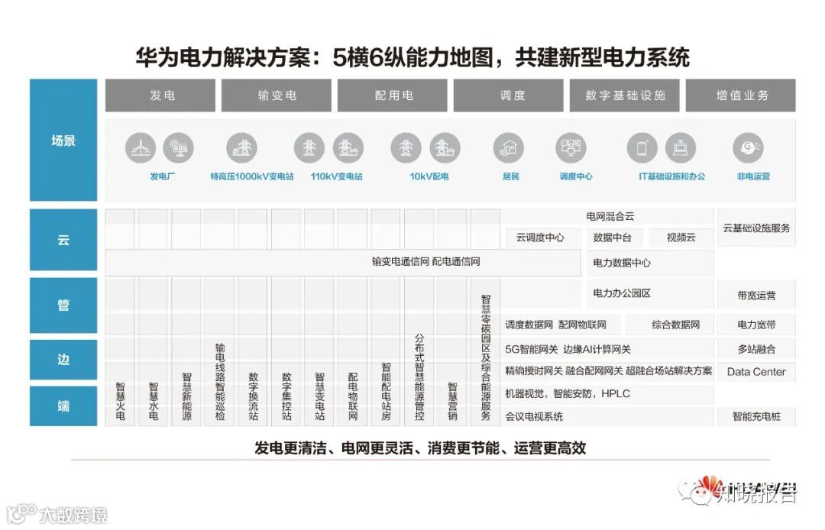Click the vertical 智慧零碳园区及综合能源服务 column
The image size is (825, 530).
485,358
